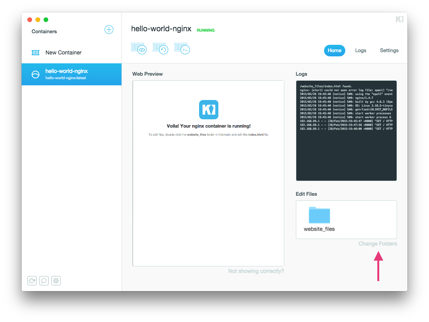Click the Kitematic logo inside the web preview
The image size is (429, 322).
tap(208, 110)
